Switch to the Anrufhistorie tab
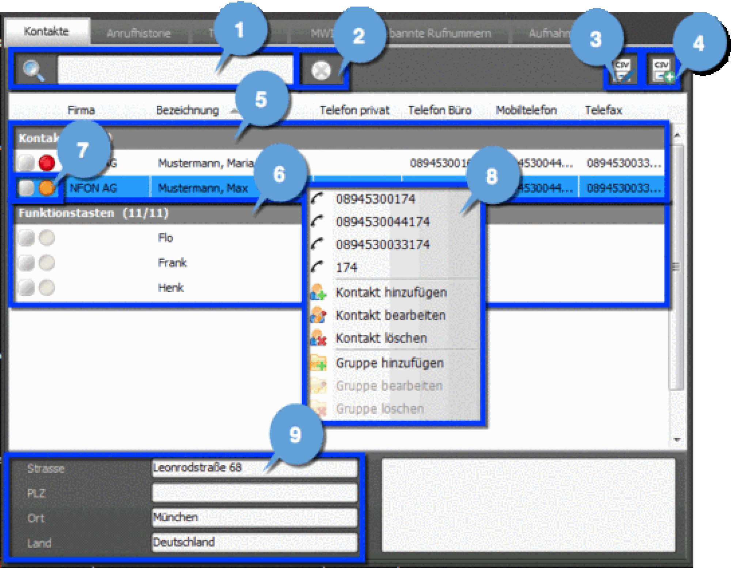This screenshot has width=731, height=568. [139, 34]
